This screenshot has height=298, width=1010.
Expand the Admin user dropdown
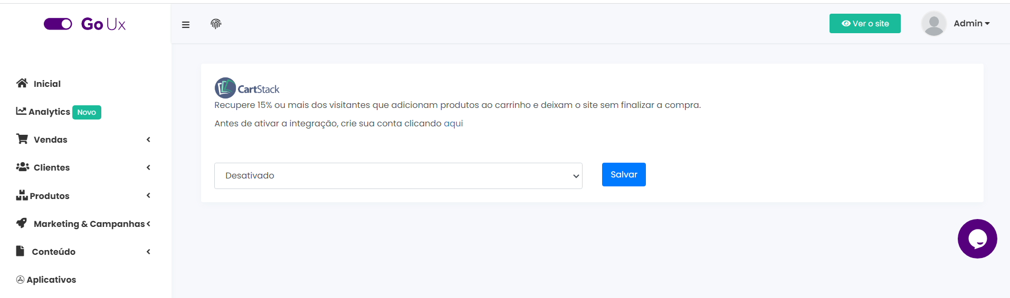pyautogui.click(x=971, y=24)
